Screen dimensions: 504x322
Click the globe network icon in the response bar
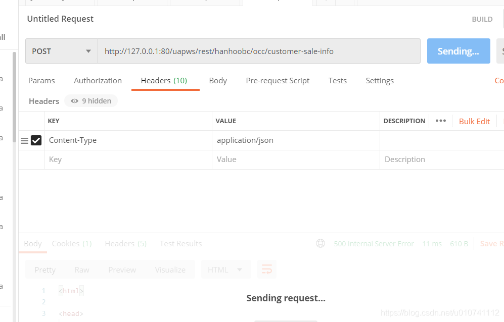(320, 243)
